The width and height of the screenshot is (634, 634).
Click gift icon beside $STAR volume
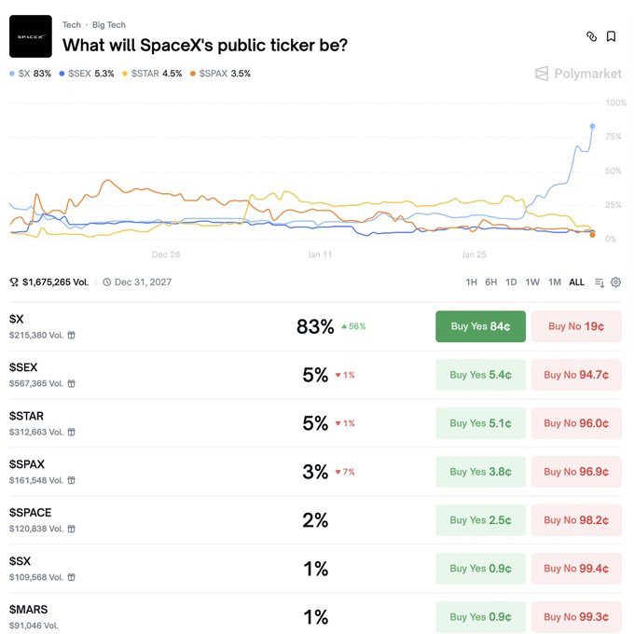pyautogui.click(x=71, y=432)
